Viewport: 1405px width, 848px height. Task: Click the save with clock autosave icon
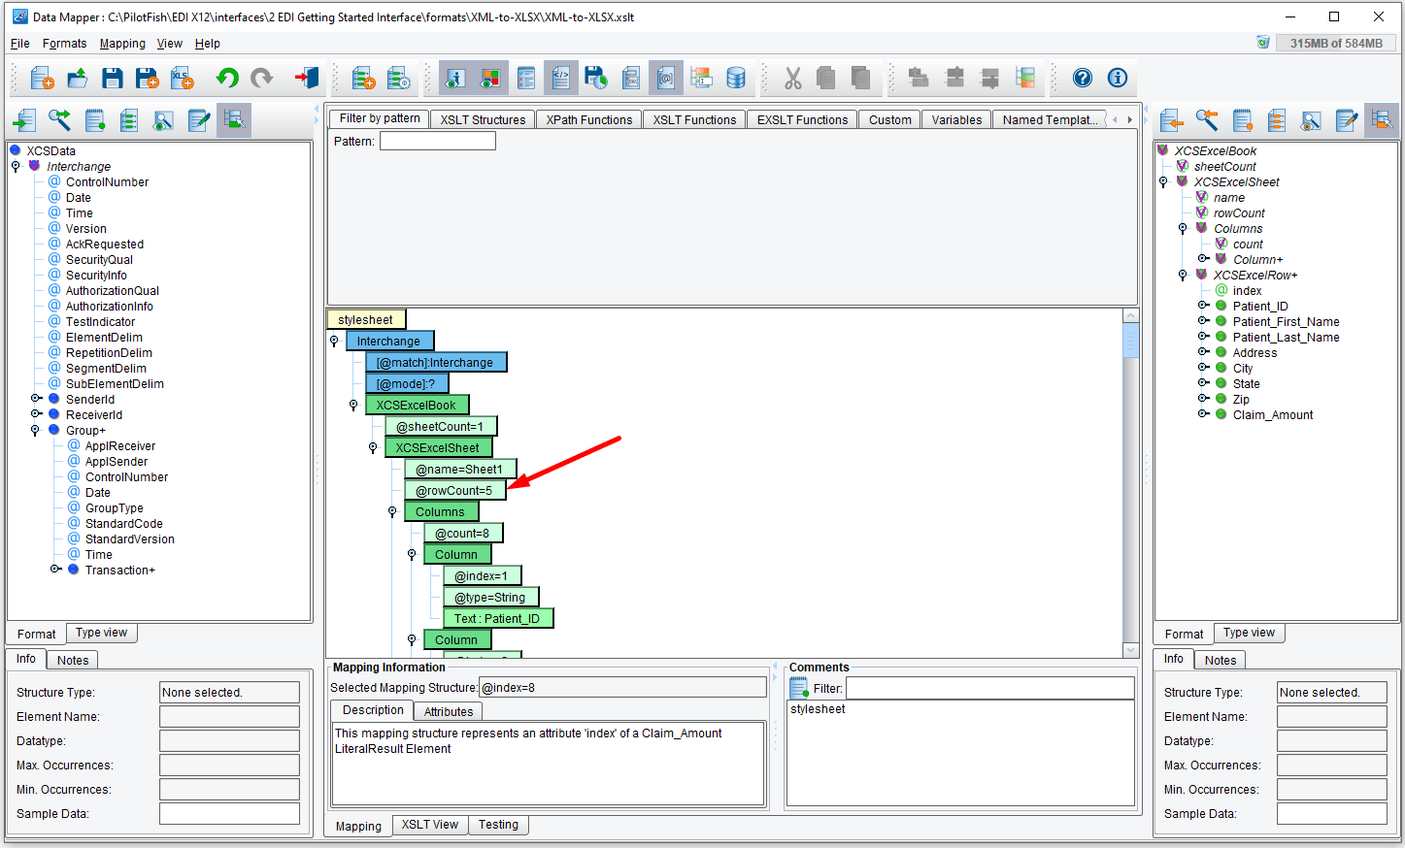[x=596, y=79]
